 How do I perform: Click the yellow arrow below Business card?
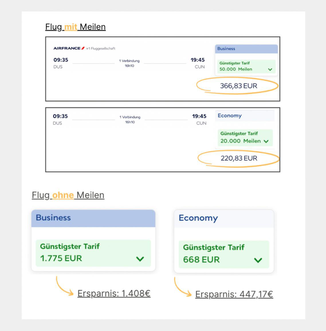tap(64, 286)
